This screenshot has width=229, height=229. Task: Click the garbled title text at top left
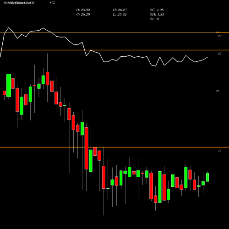(x=19, y=3)
